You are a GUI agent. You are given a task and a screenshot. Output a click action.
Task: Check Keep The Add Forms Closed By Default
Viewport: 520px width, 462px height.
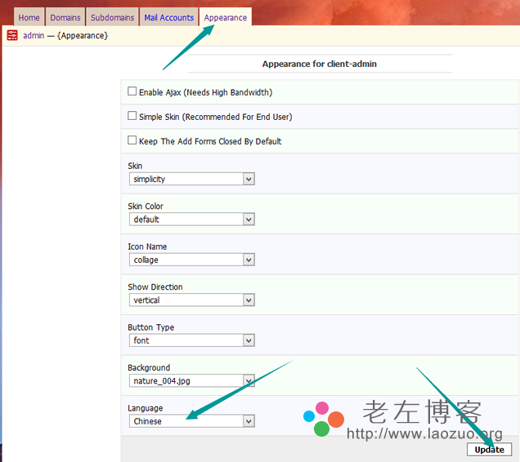132,140
